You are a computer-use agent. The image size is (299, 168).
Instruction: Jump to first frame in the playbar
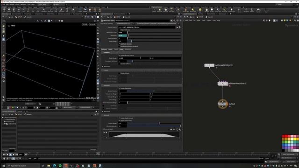pos(4,155)
